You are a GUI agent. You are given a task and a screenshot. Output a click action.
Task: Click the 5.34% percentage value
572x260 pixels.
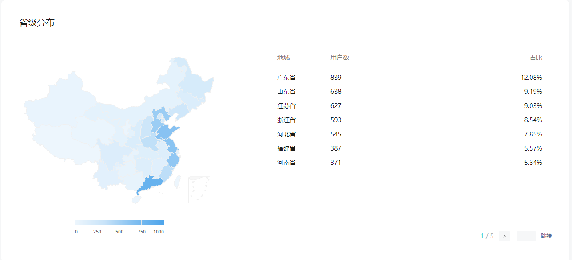tap(533, 163)
